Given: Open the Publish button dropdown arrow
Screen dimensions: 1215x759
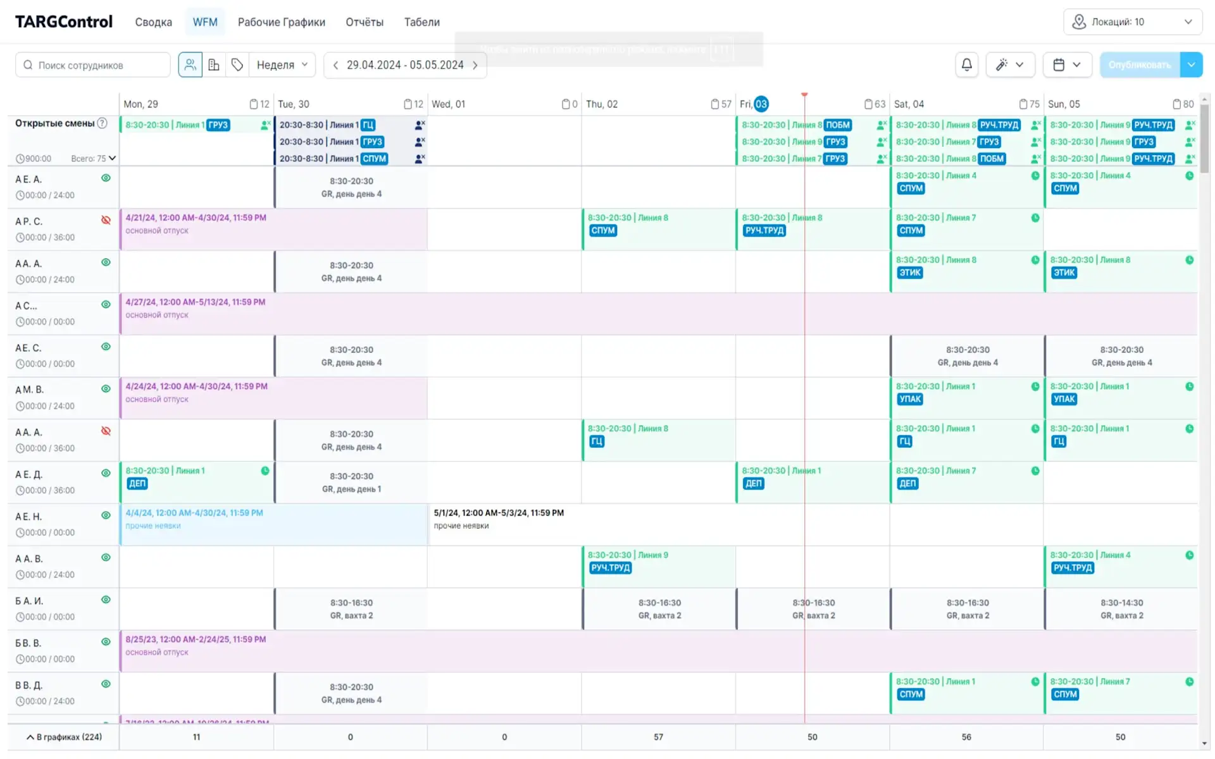Looking at the screenshot, I should click(x=1191, y=65).
